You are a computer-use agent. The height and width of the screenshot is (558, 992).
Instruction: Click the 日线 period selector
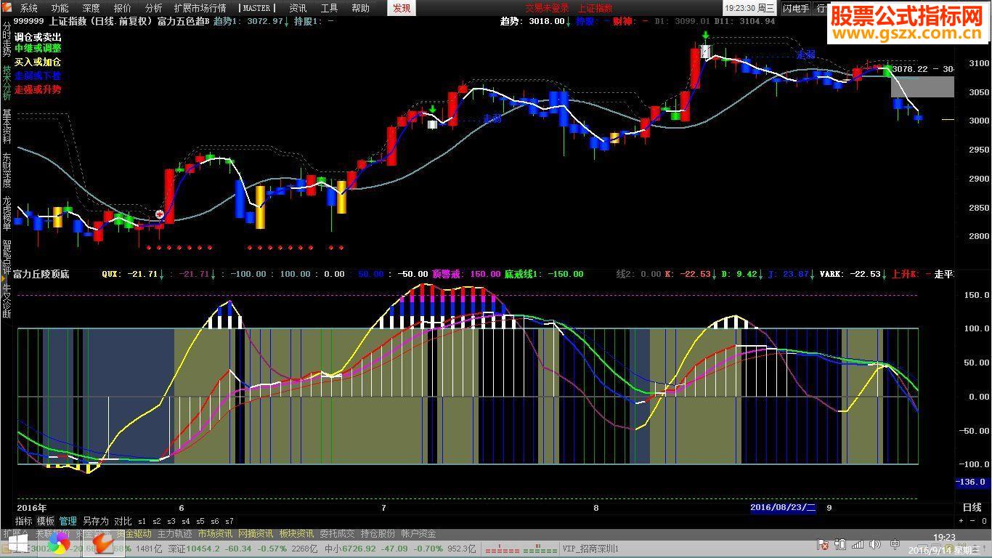tap(972, 508)
